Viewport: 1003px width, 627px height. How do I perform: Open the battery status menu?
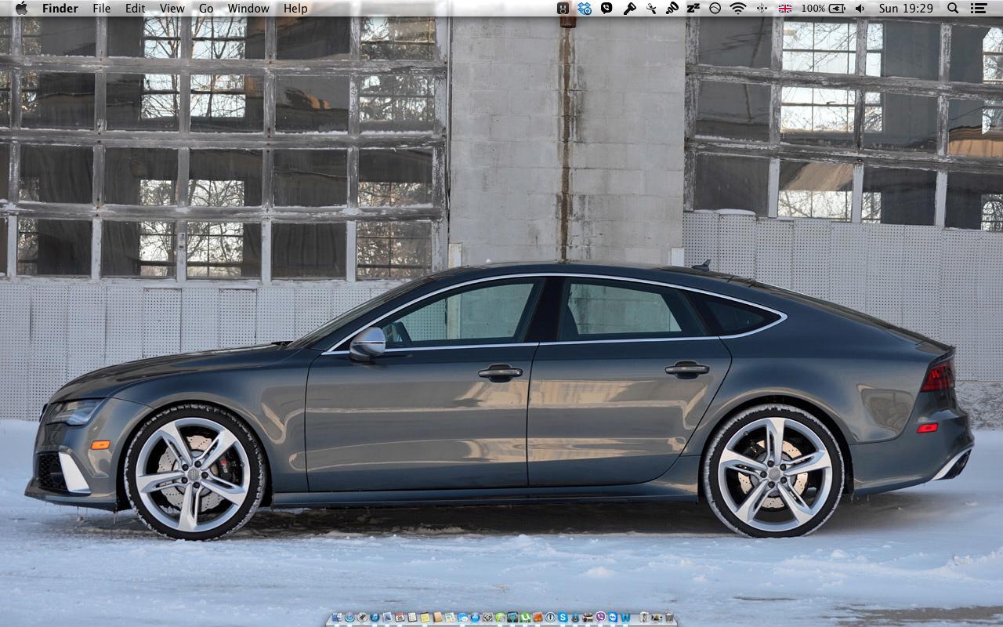837,8
